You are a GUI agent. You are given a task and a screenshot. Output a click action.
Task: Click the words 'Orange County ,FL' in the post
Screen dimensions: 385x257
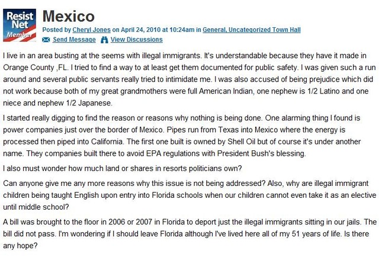tap(35, 68)
